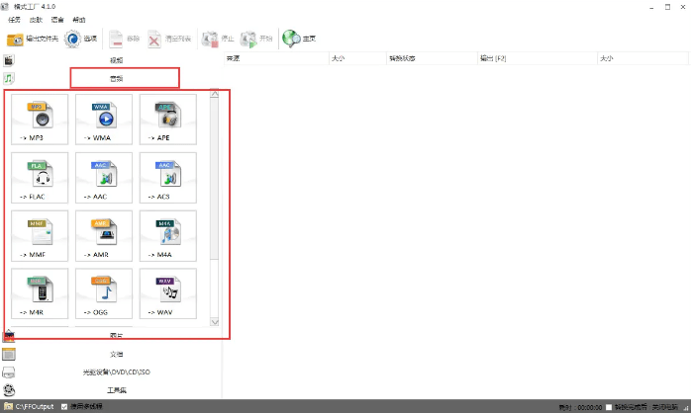This screenshot has width=691, height=413.
Task: Choose the AC3 conversion format tile
Action: pos(168,178)
